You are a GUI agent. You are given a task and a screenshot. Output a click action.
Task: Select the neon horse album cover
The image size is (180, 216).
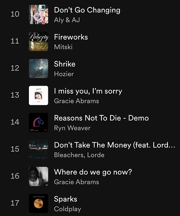click(x=38, y=122)
